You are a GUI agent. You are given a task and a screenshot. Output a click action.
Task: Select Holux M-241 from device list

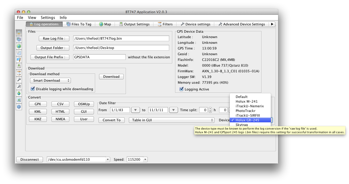tap(247, 102)
